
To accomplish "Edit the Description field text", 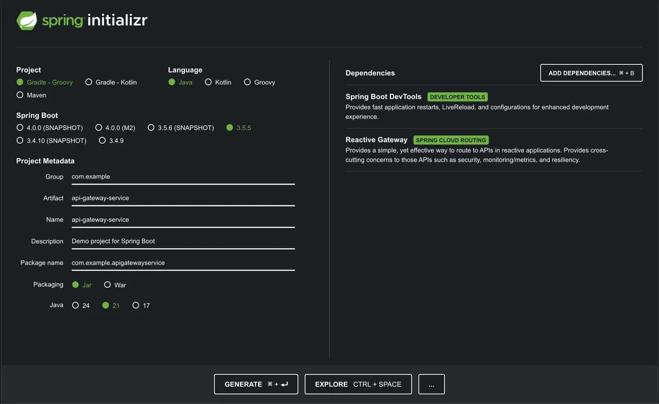I will coord(183,241).
